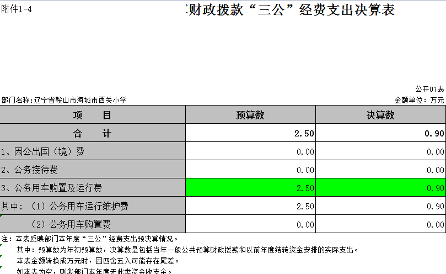Viewport: 446px width, 274px height.
Task: Select the 项目 header cell
Action: click(x=93, y=114)
